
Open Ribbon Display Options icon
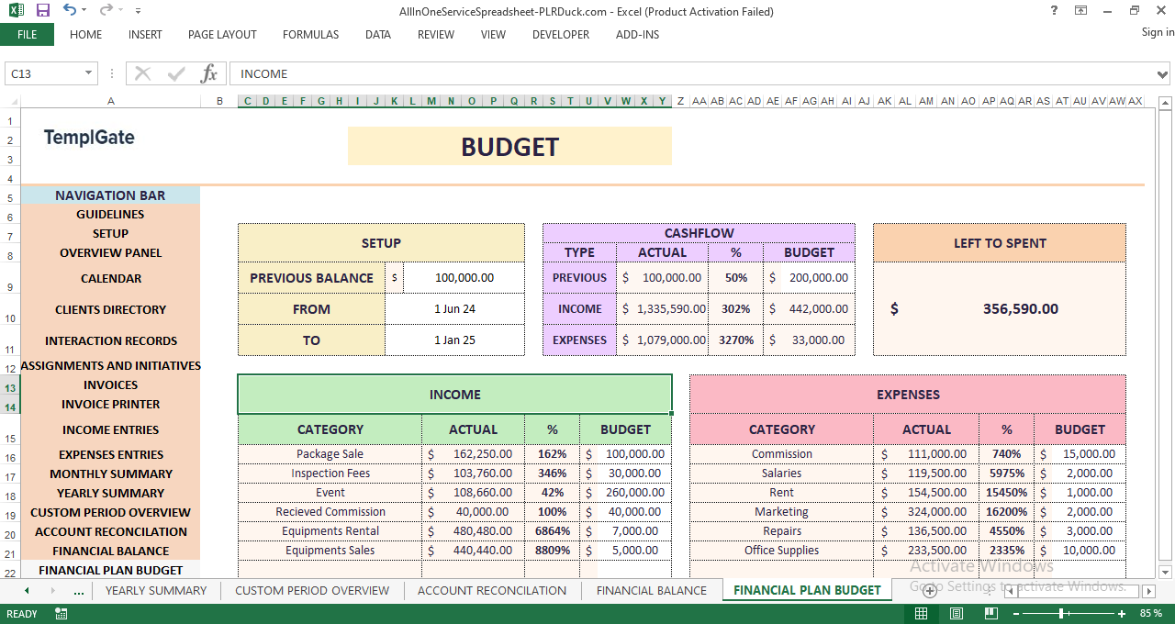click(x=1081, y=11)
